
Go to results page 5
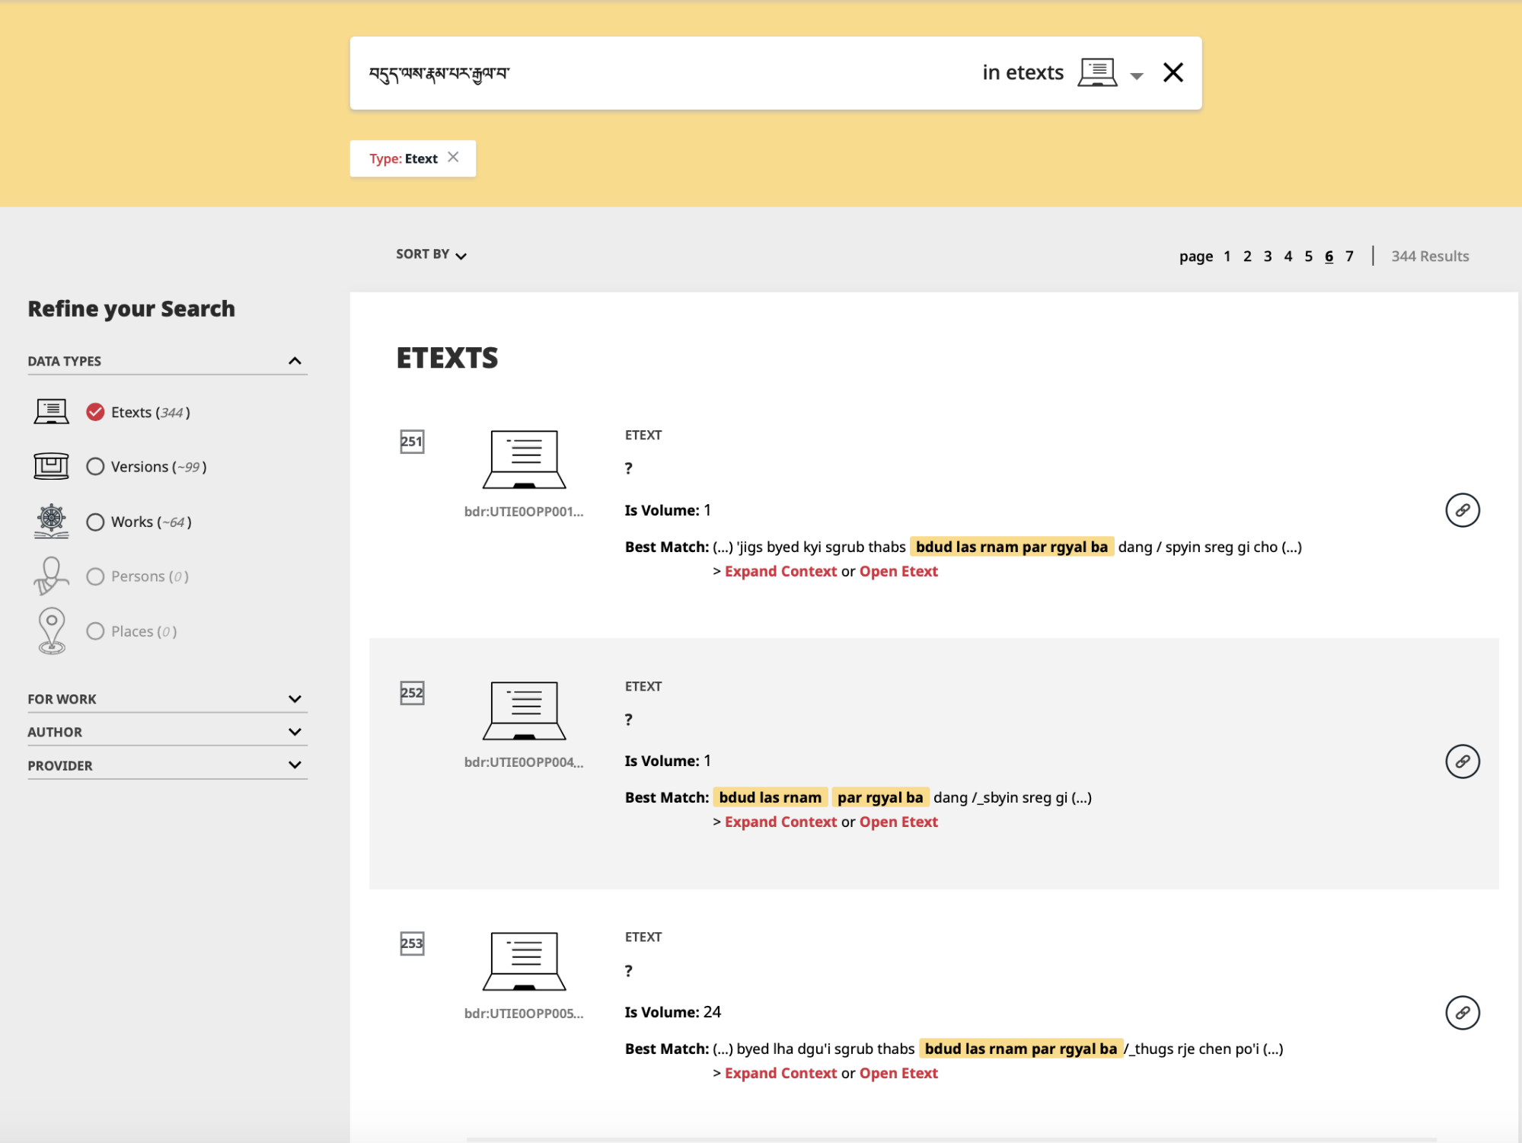[1309, 257]
